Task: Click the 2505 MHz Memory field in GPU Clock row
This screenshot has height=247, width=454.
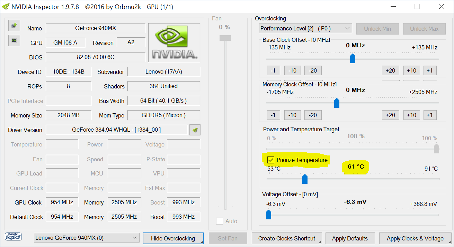Action: point(124,202)
